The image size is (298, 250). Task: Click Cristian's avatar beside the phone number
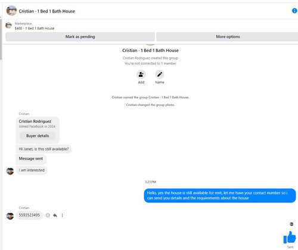pyautogui.click(x=10, y=216)
